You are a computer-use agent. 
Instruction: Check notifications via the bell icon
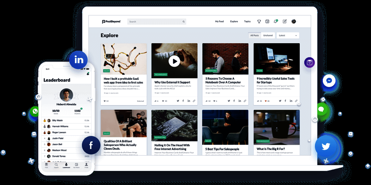point(275,22)
